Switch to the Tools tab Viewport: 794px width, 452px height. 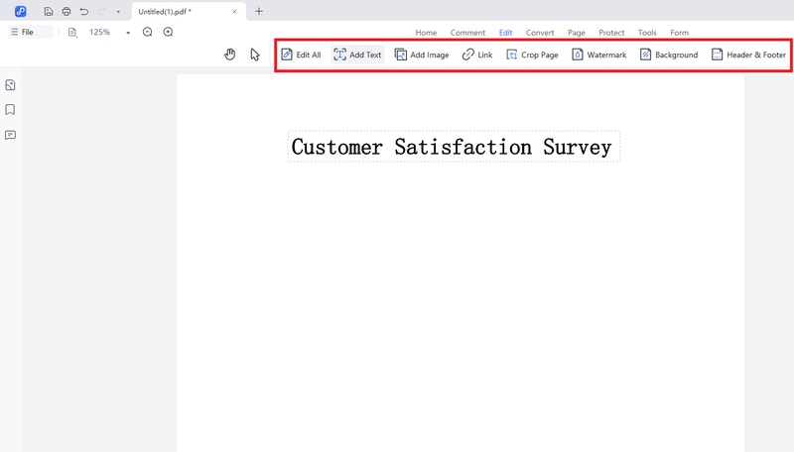click(x=647, y=33)
